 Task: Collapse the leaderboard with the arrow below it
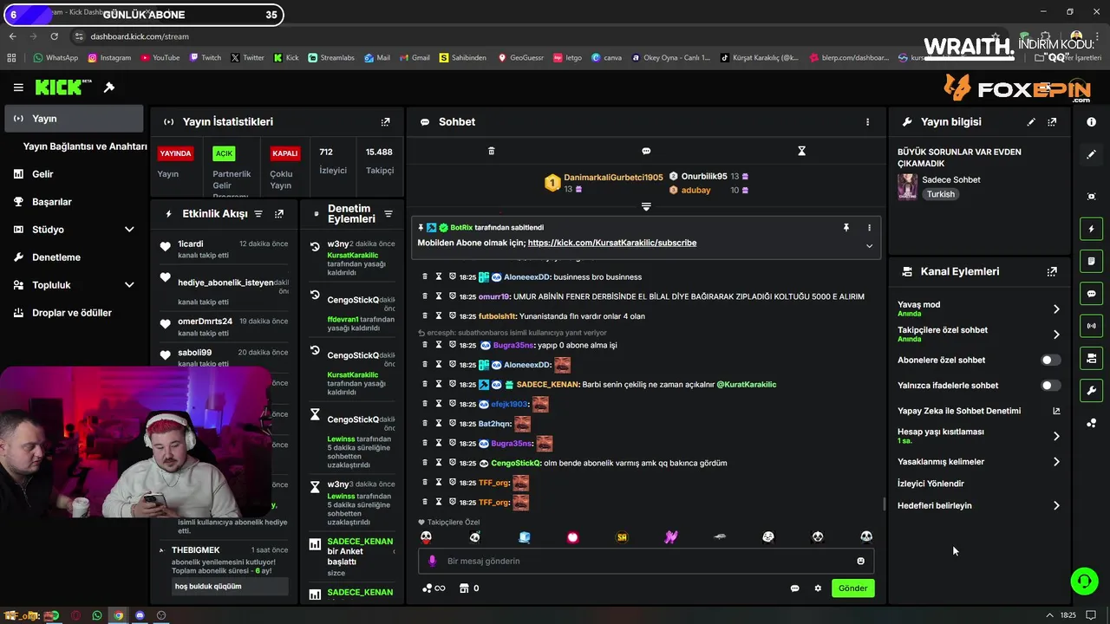[x=646, y=206]
